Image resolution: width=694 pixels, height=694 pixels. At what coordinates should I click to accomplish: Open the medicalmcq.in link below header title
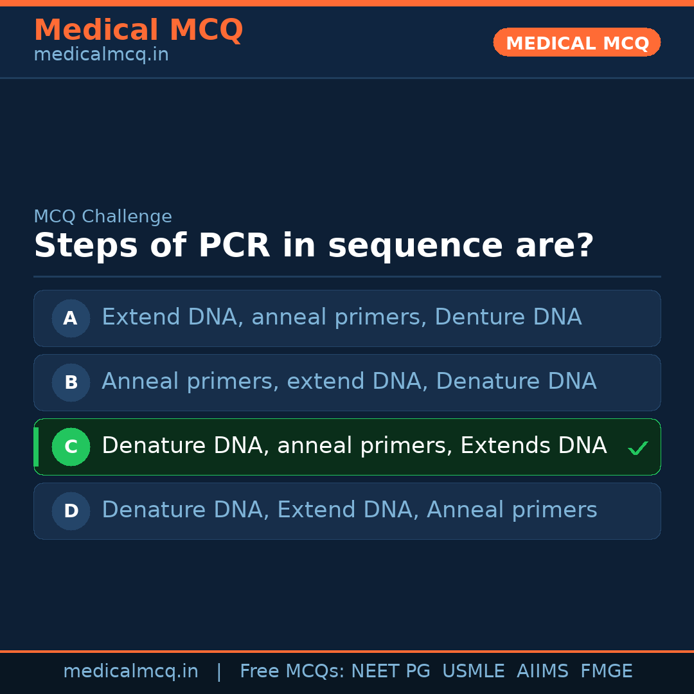pos(101,55)
